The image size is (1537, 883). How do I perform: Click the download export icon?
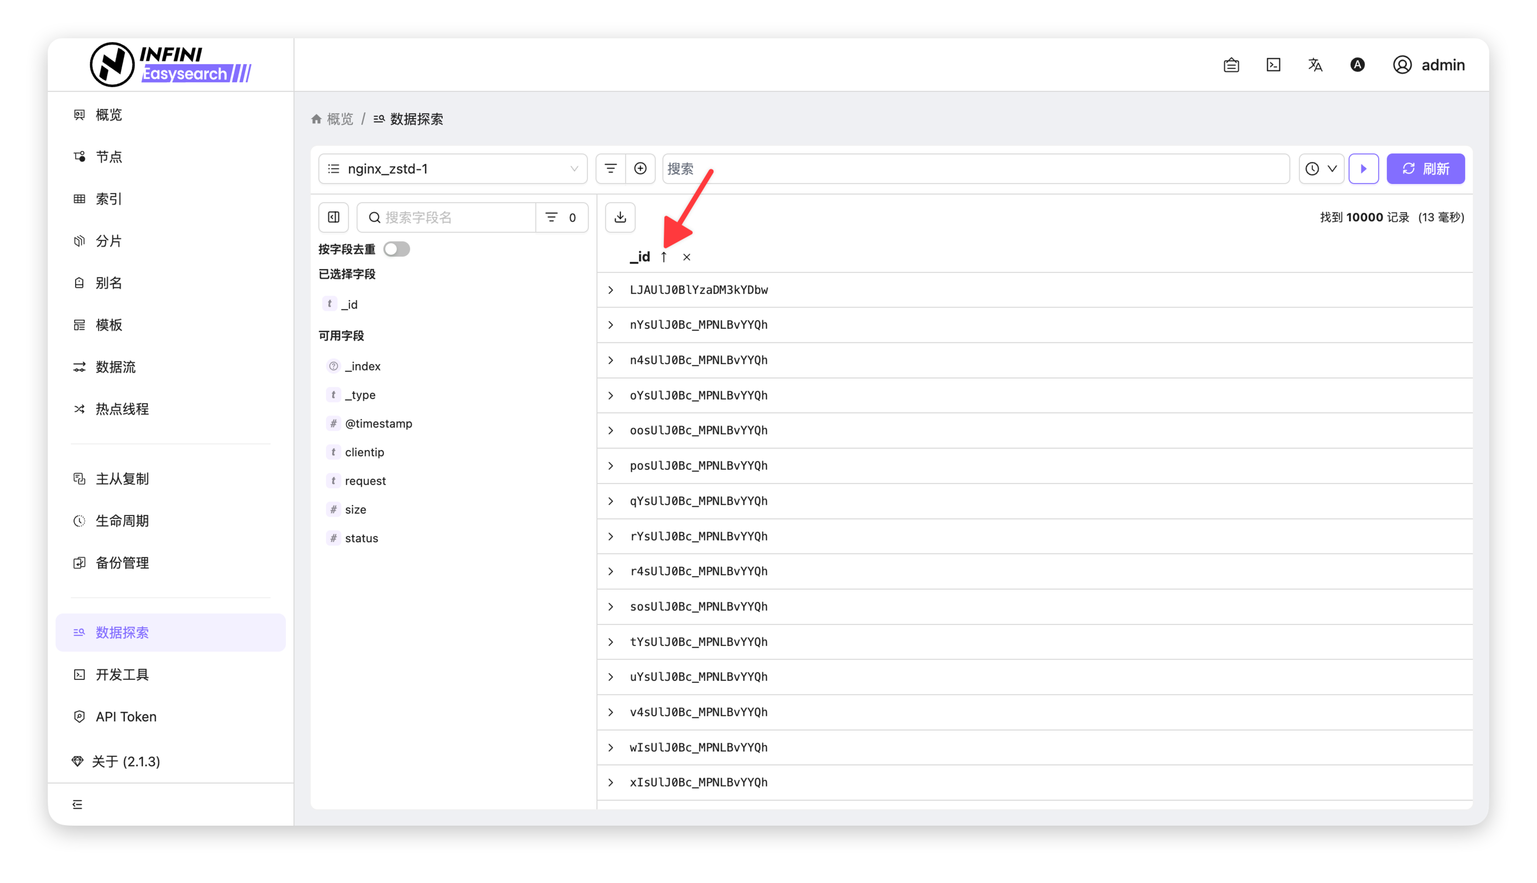(620, 217)
